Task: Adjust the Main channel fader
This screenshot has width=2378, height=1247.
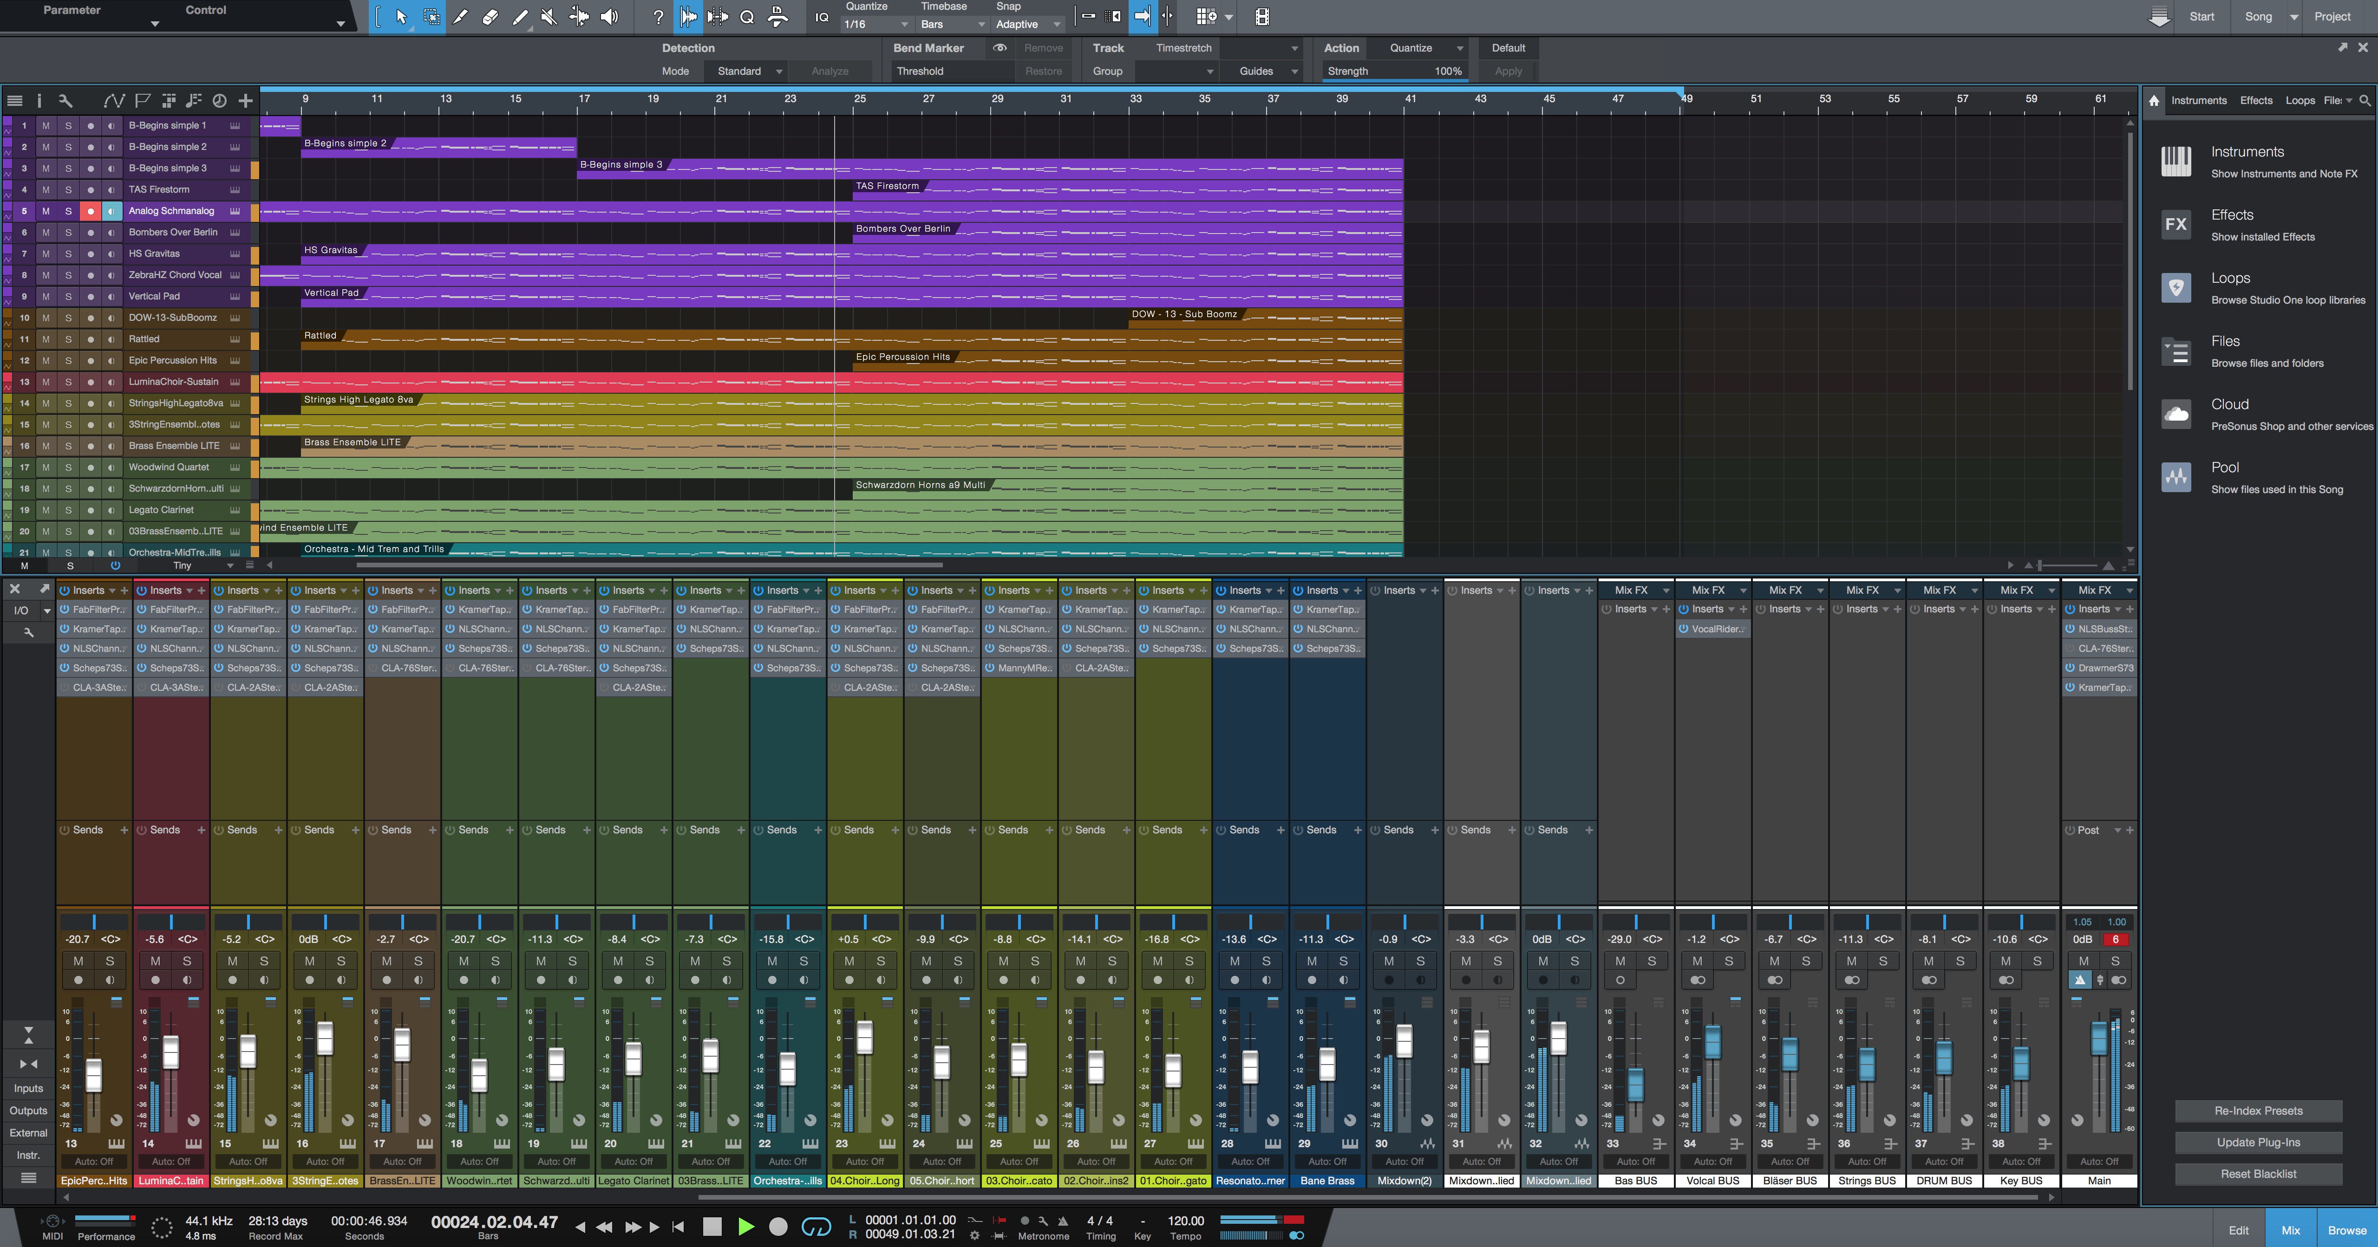Action: [x=2098, y=1039]
